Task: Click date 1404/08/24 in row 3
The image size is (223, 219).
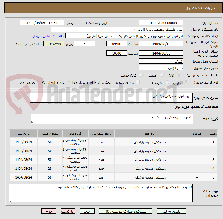Action: [23, 160]
